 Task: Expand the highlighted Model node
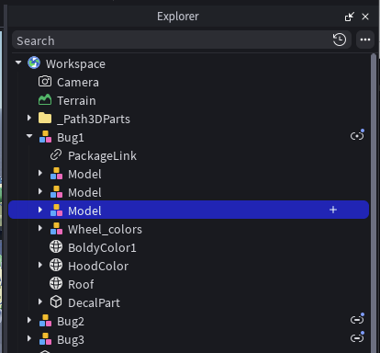(40, 210)
